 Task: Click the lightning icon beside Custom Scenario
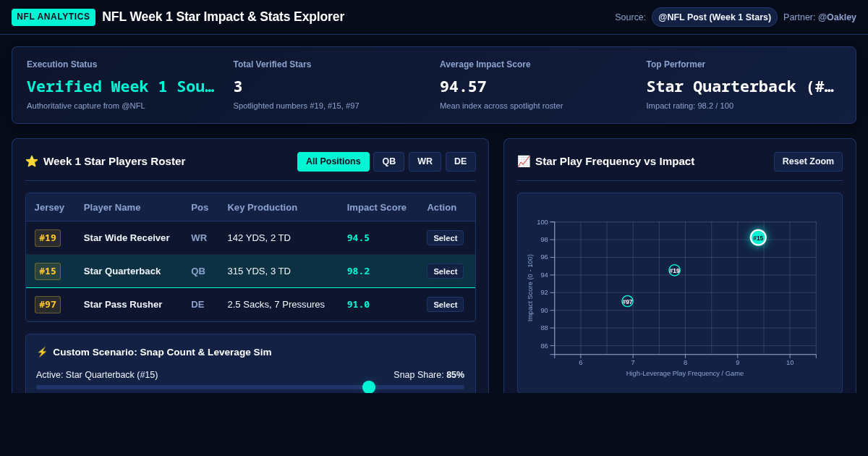(42, 352)
